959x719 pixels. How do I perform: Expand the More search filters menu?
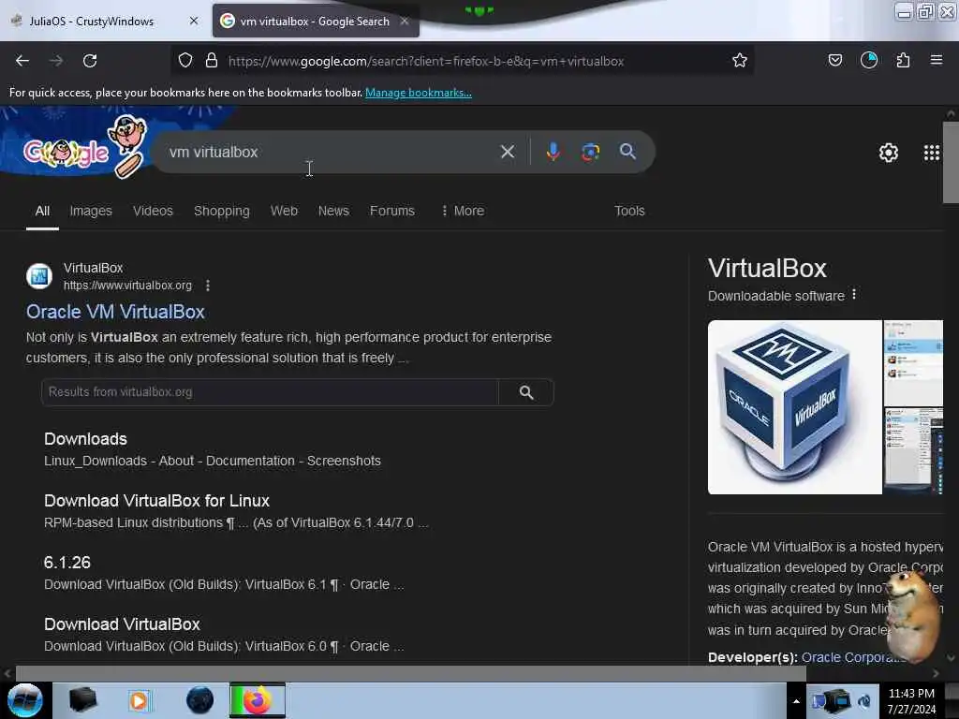(x=463, y=211)
